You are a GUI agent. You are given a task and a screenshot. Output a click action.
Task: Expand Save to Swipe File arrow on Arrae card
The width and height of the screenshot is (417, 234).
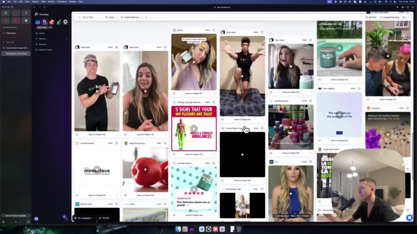[214, 94]
